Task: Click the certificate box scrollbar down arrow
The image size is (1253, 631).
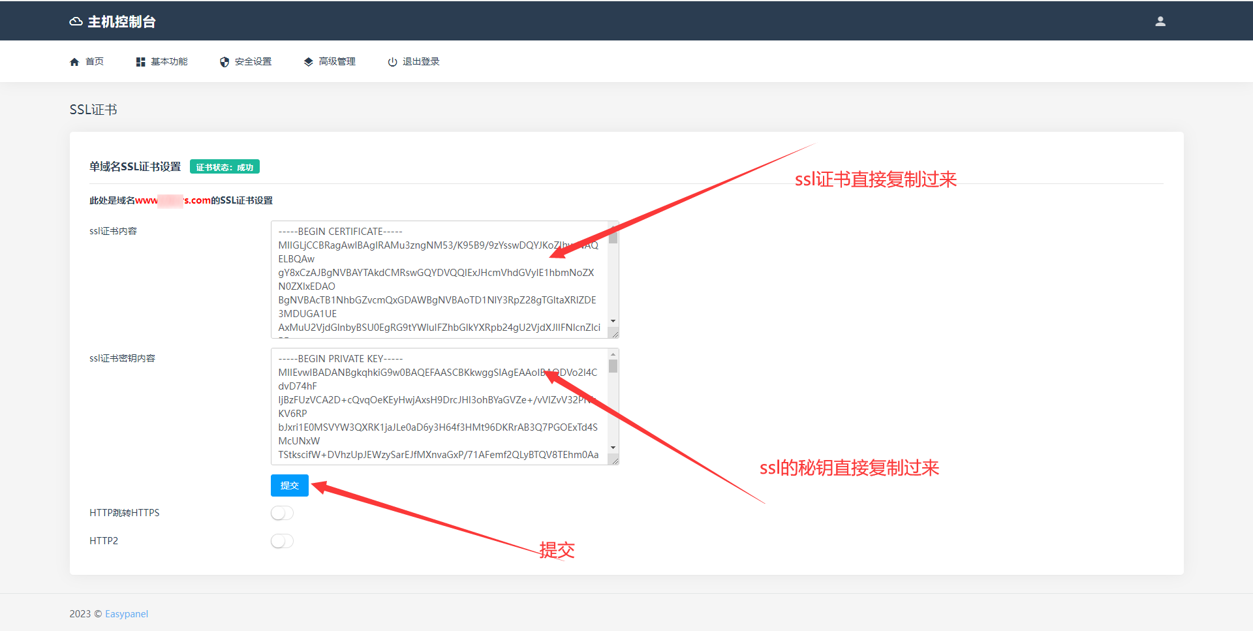Action: (x=613, y=321)
